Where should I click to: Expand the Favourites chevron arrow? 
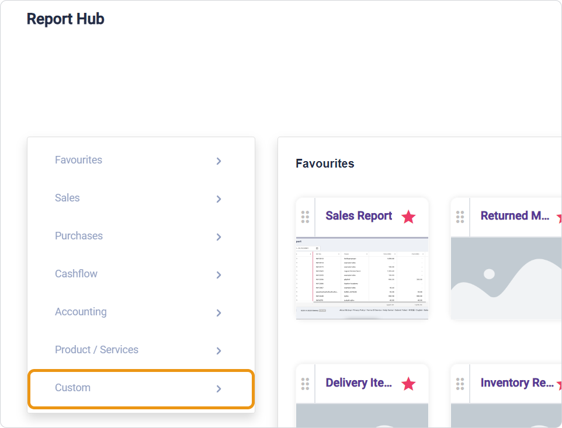click(x=218, y=161)
